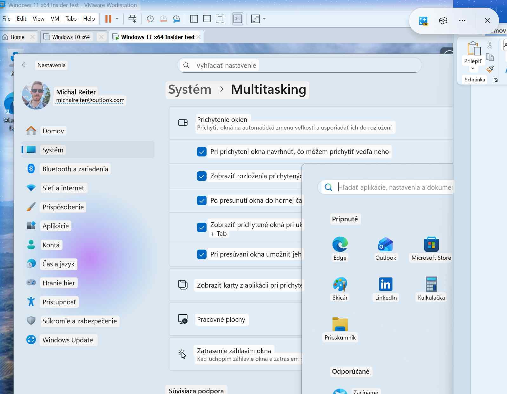The image size is (507, 394).
Task: Go to Windows Update settings
Action: coord(68,340)
